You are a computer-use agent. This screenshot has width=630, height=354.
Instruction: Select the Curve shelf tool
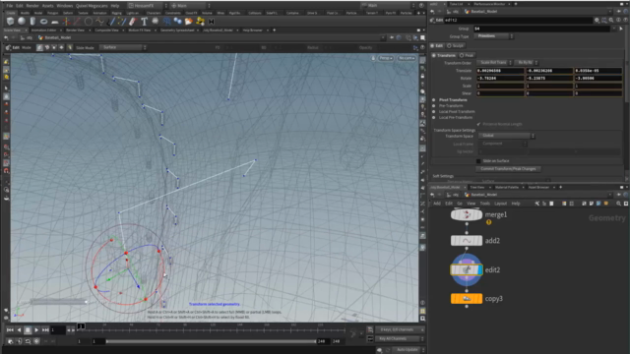click(x=99, y=22)
